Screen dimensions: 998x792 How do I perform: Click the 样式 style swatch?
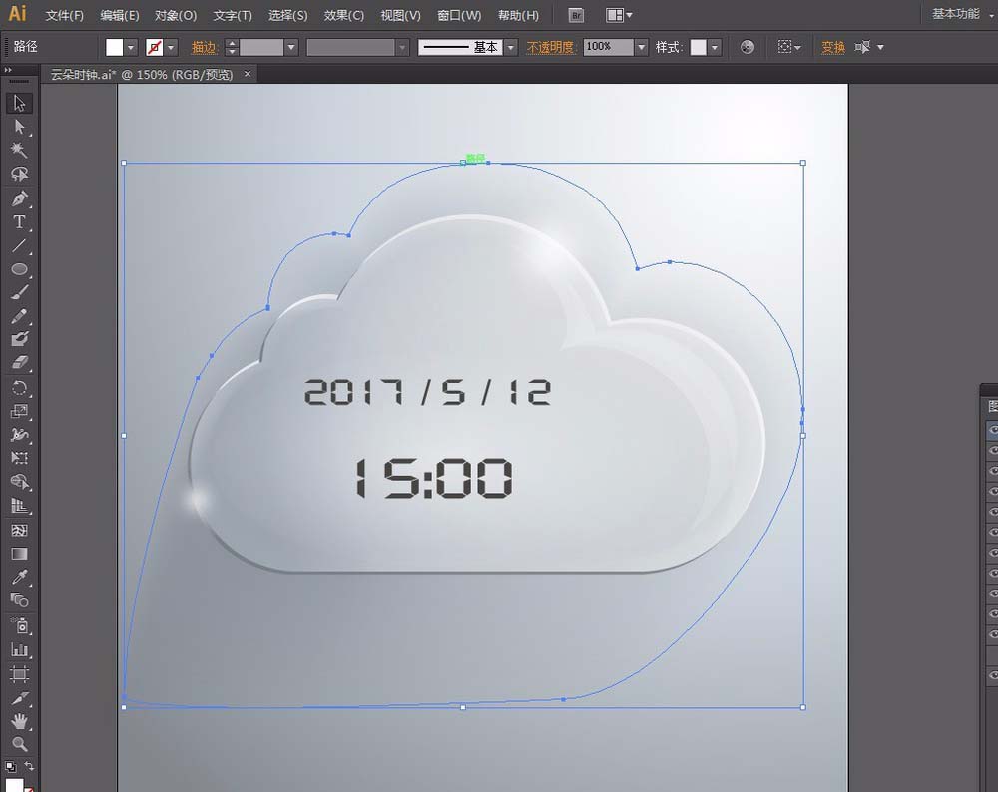tap(699, 47)
